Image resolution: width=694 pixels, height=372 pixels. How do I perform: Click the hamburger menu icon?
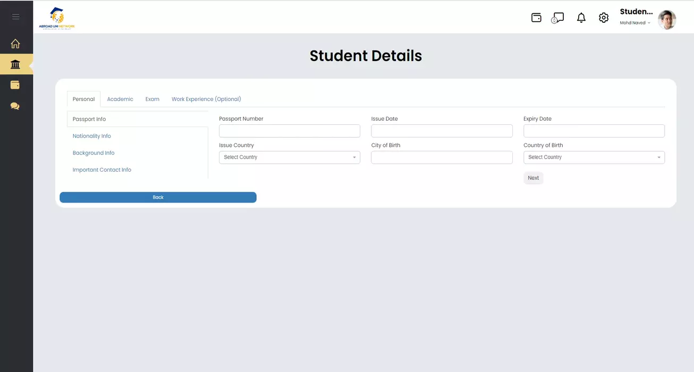coord(15,16)
